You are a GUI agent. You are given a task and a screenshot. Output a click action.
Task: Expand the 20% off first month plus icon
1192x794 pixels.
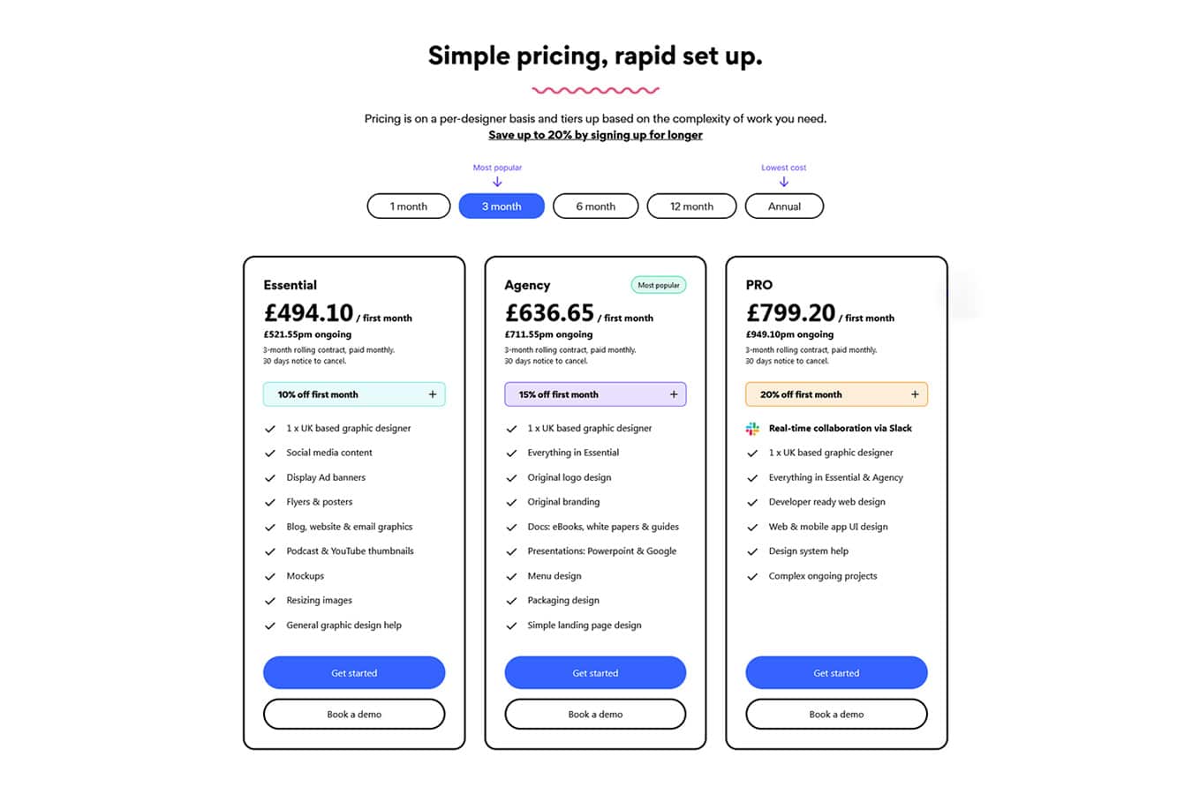point(915,394)
